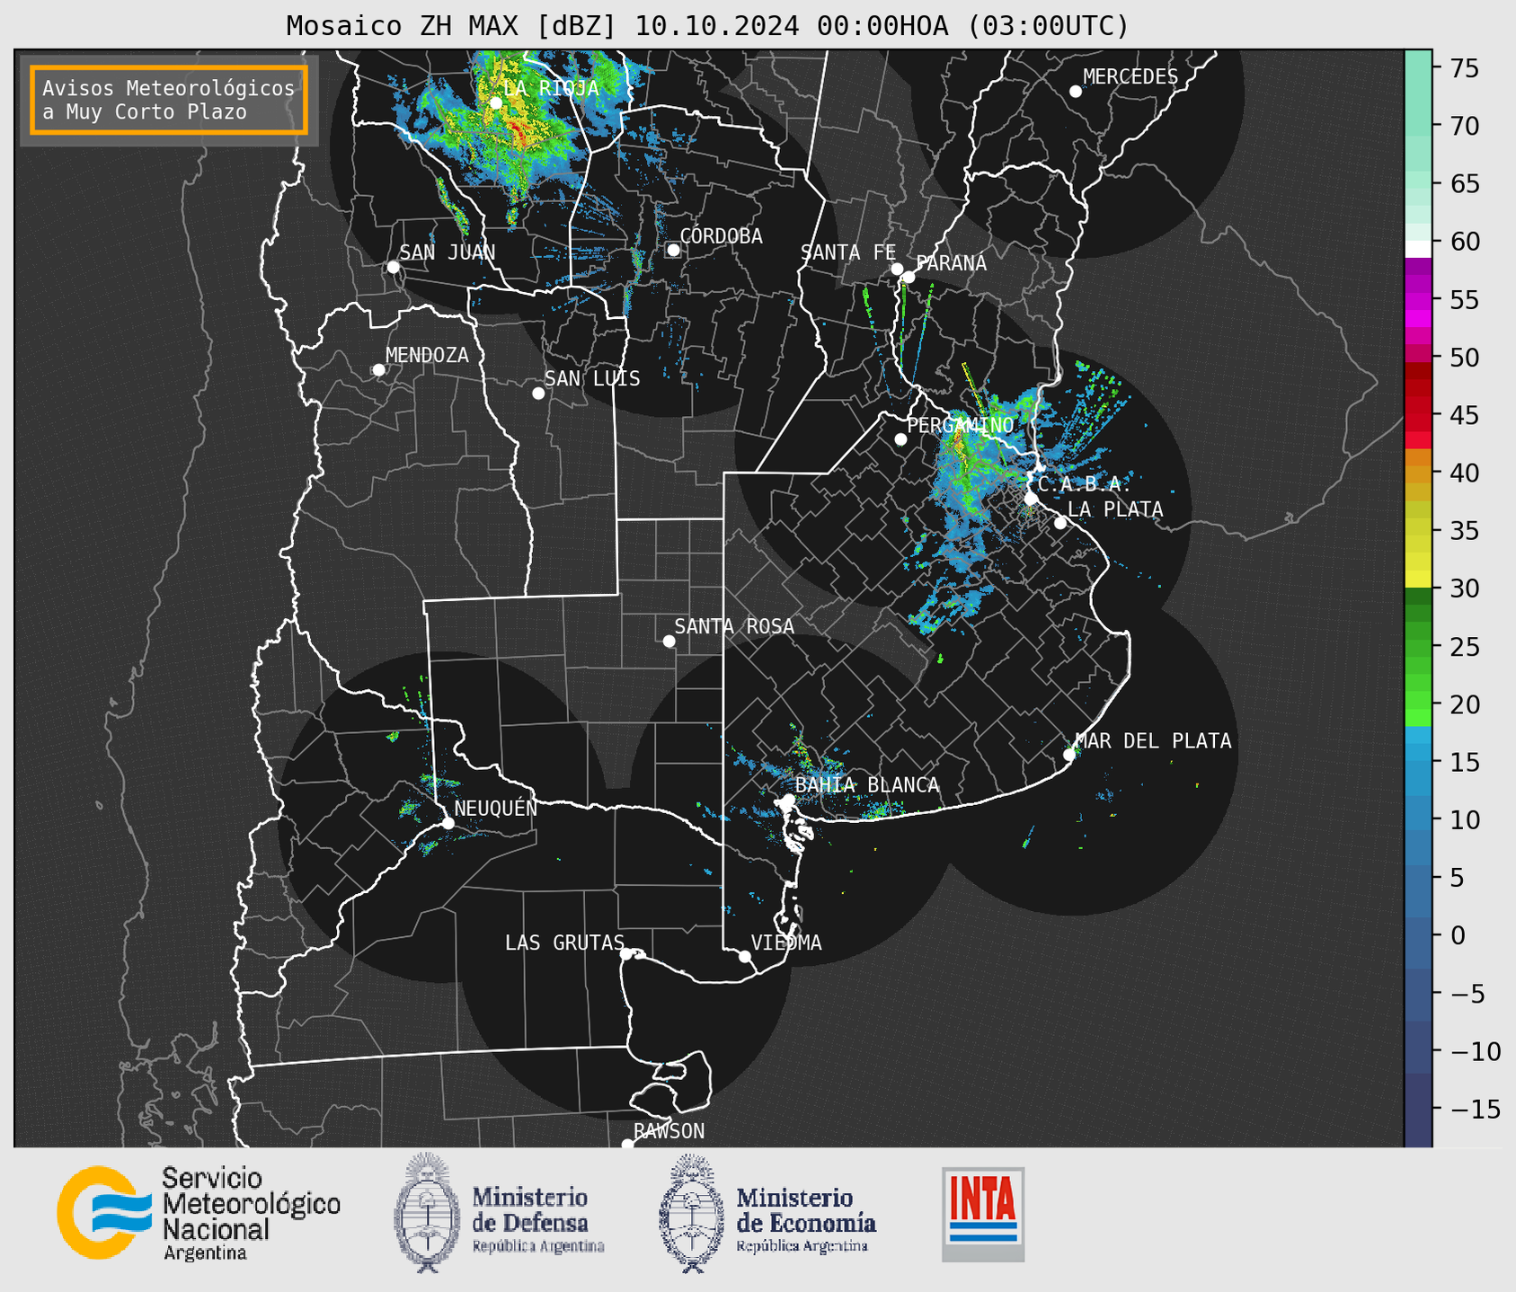
Task: Click the Ministerio de Economía emblem
Action: click(690, 1213)
